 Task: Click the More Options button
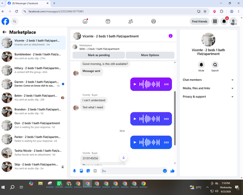pyautogui.click(x=150, y=55)
